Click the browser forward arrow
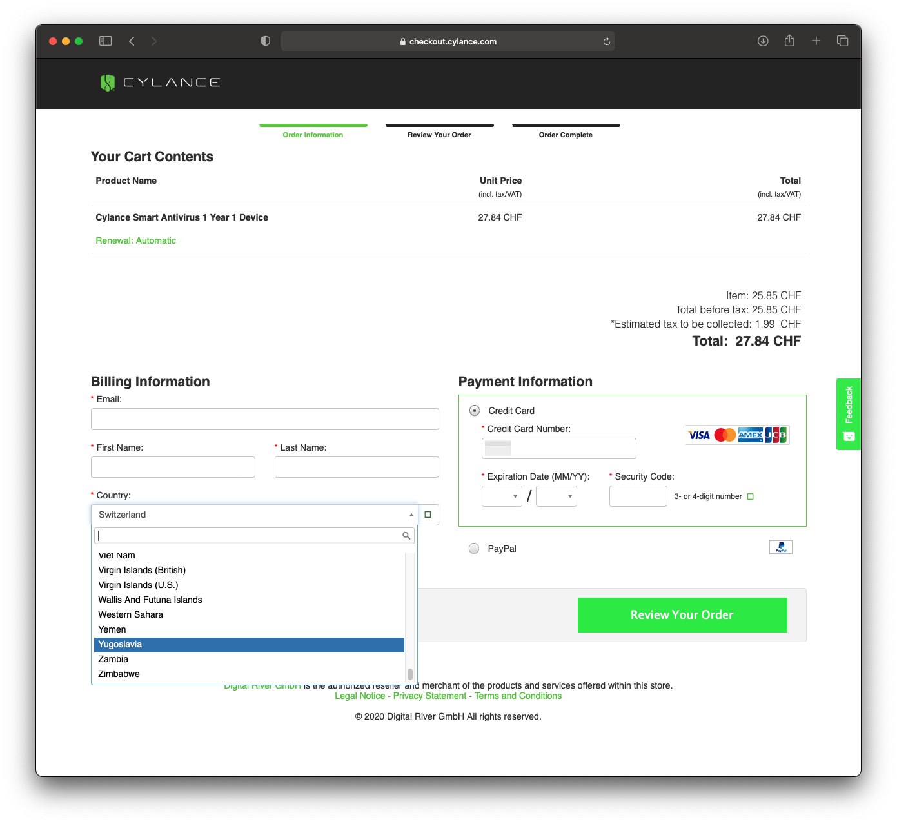This screenshot has width=897, height=824. point(153,41)
